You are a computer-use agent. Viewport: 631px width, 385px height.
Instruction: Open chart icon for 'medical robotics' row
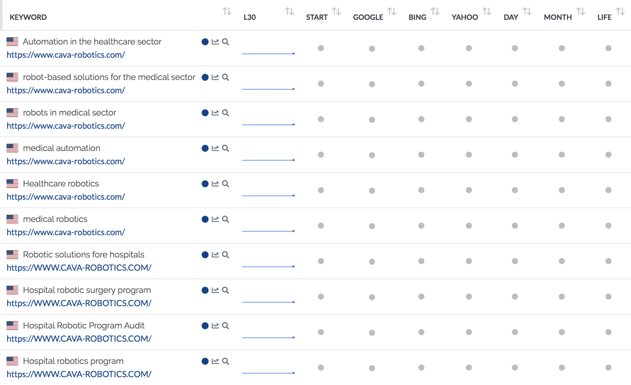215,219
